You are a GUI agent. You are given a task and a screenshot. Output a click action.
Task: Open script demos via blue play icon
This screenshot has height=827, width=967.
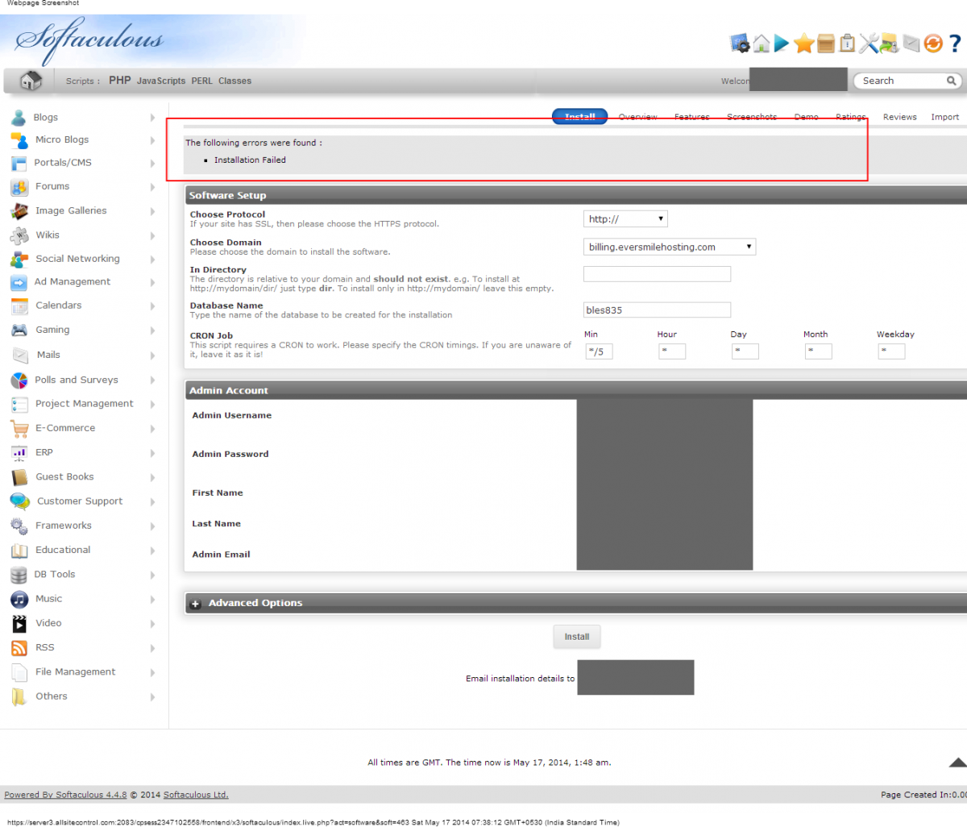pos(782,43)
